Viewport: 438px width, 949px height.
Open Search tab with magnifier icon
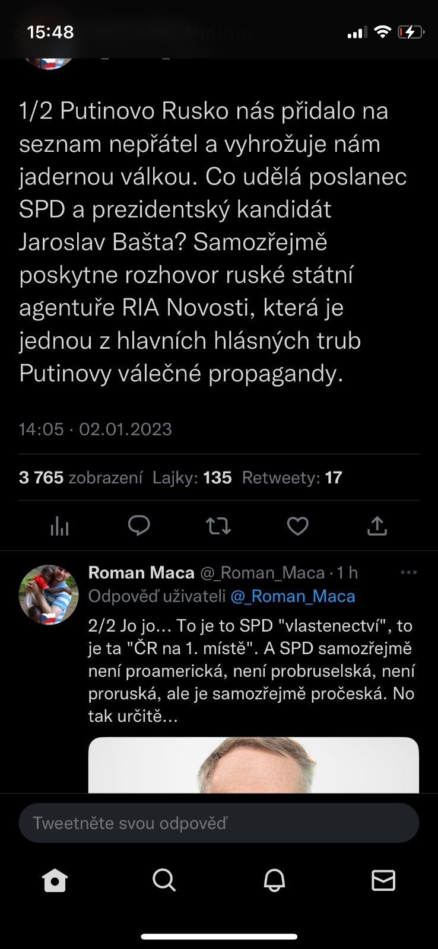point(164,880)
